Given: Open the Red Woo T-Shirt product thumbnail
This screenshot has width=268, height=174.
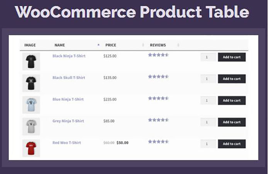Looking at the screenshot, I should (31, 148).
